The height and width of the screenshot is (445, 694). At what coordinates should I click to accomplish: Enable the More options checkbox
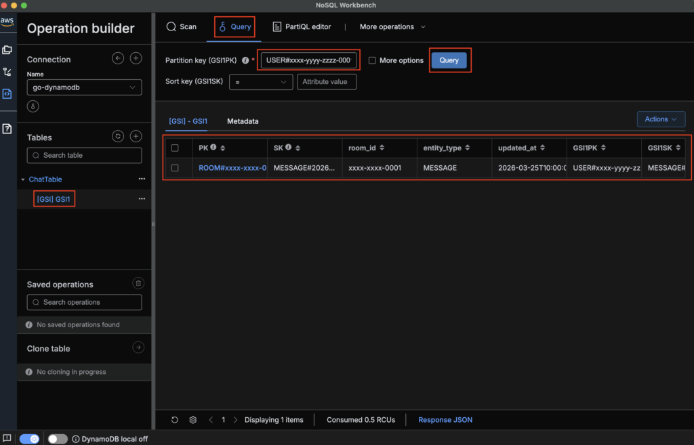tap(372, 60)
